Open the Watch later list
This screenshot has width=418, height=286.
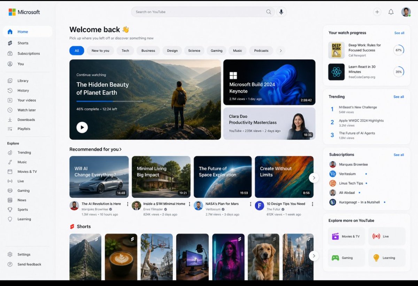pyautogui.click(x=26, y=110)
